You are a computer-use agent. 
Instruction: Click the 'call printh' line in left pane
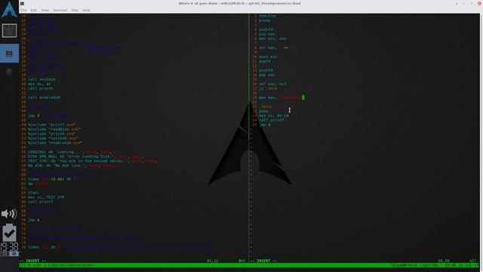pyautogui.click(x=41, y=88)
